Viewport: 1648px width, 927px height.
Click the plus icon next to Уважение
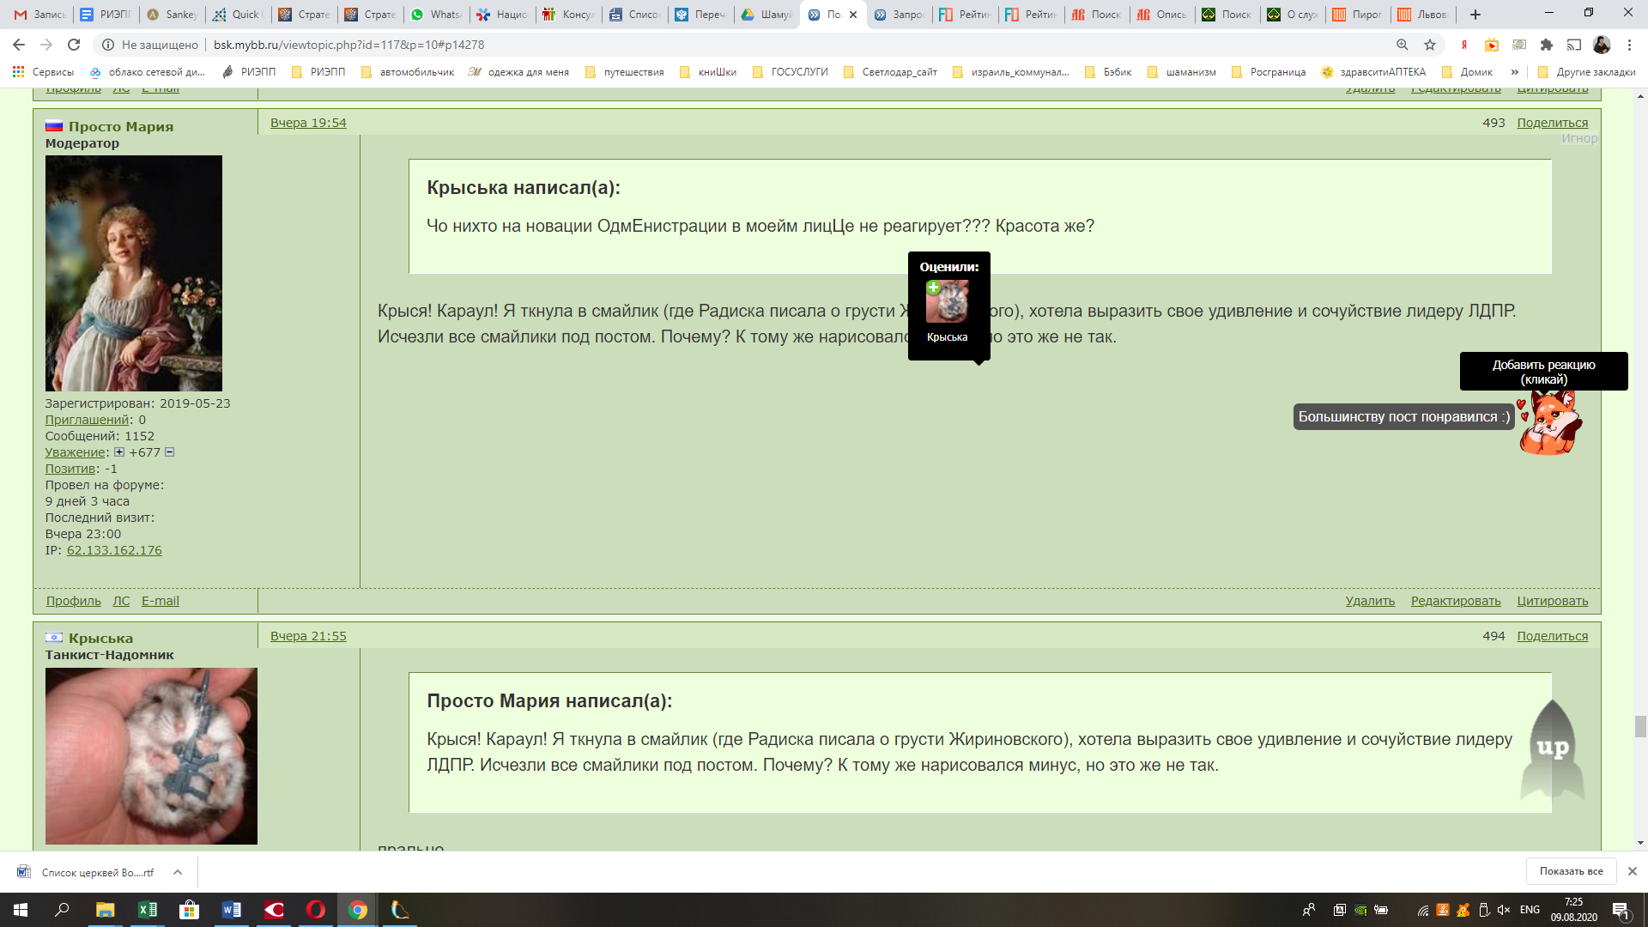(119, 452)
